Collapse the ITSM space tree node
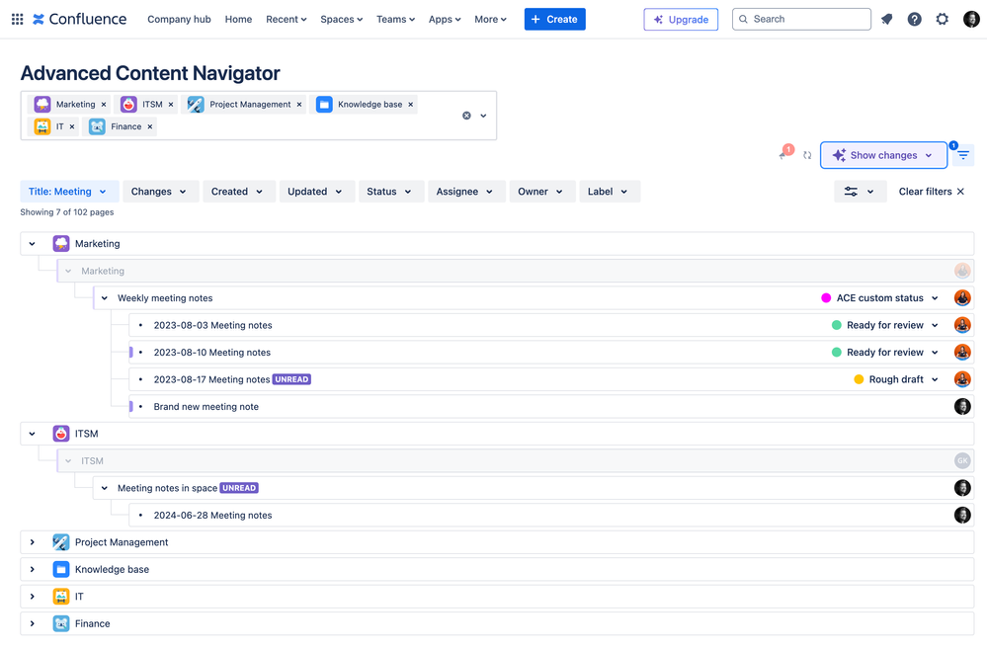Viewport: 987px width, 650px height. coord(32,434)
